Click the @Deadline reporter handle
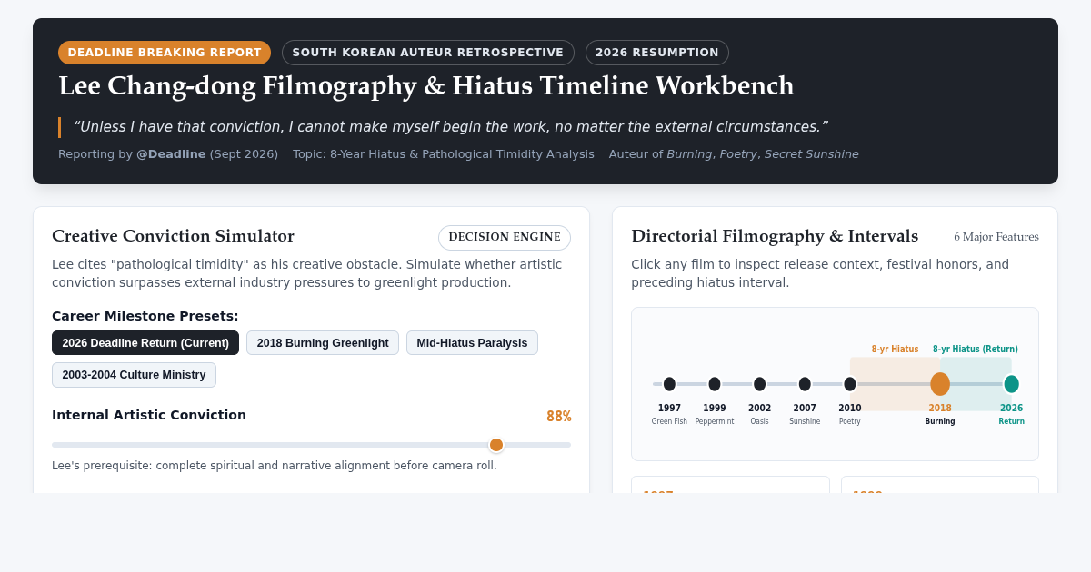Screen dimensions: 1091x572 point(171,154)
